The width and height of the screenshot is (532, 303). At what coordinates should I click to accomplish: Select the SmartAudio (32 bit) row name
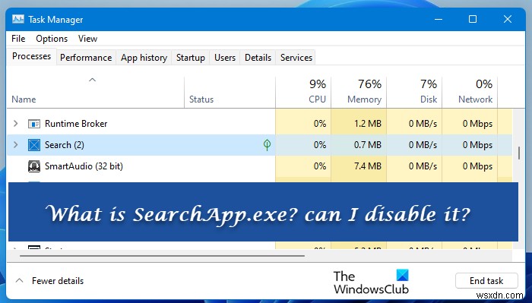click(84, 166)
